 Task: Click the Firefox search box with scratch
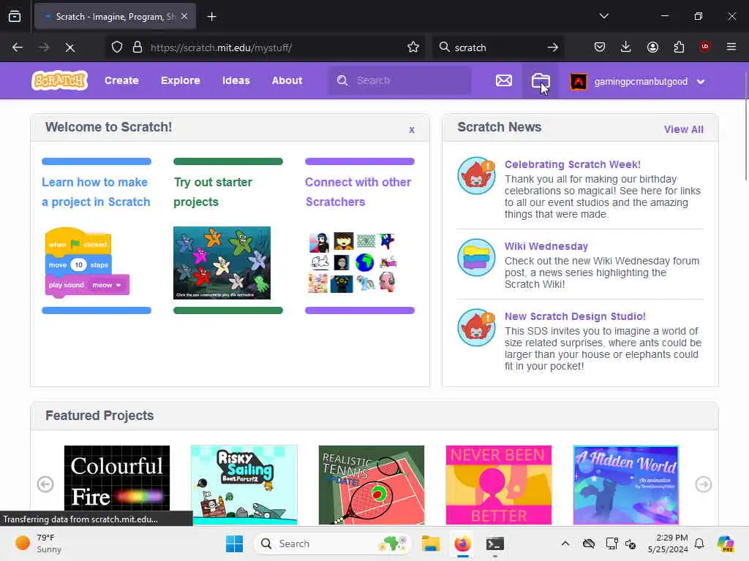pos(497,47)
